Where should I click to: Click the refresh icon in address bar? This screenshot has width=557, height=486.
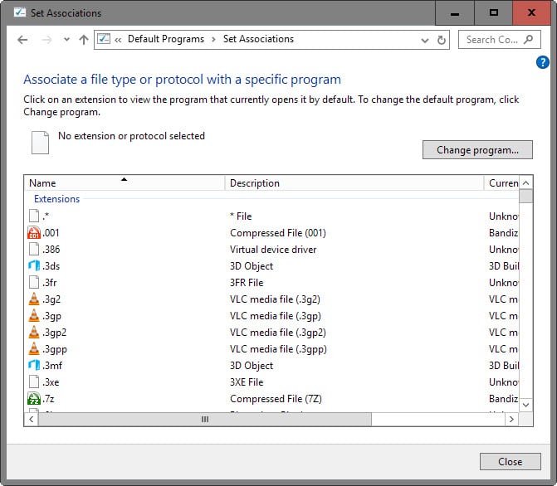[x=442, y=40]
